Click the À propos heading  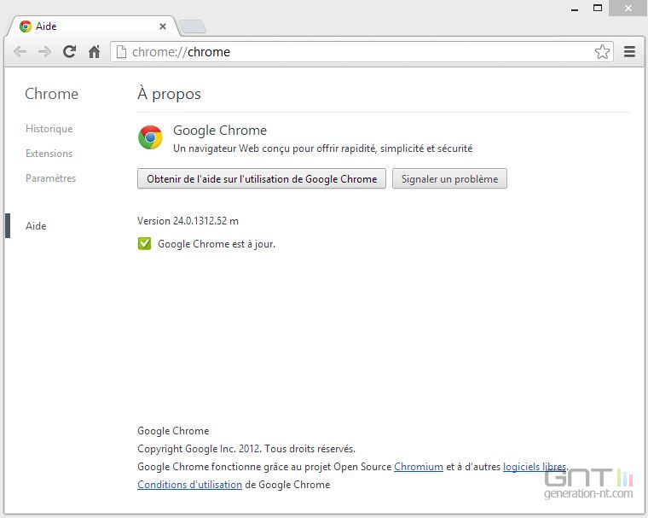(169, 94)
